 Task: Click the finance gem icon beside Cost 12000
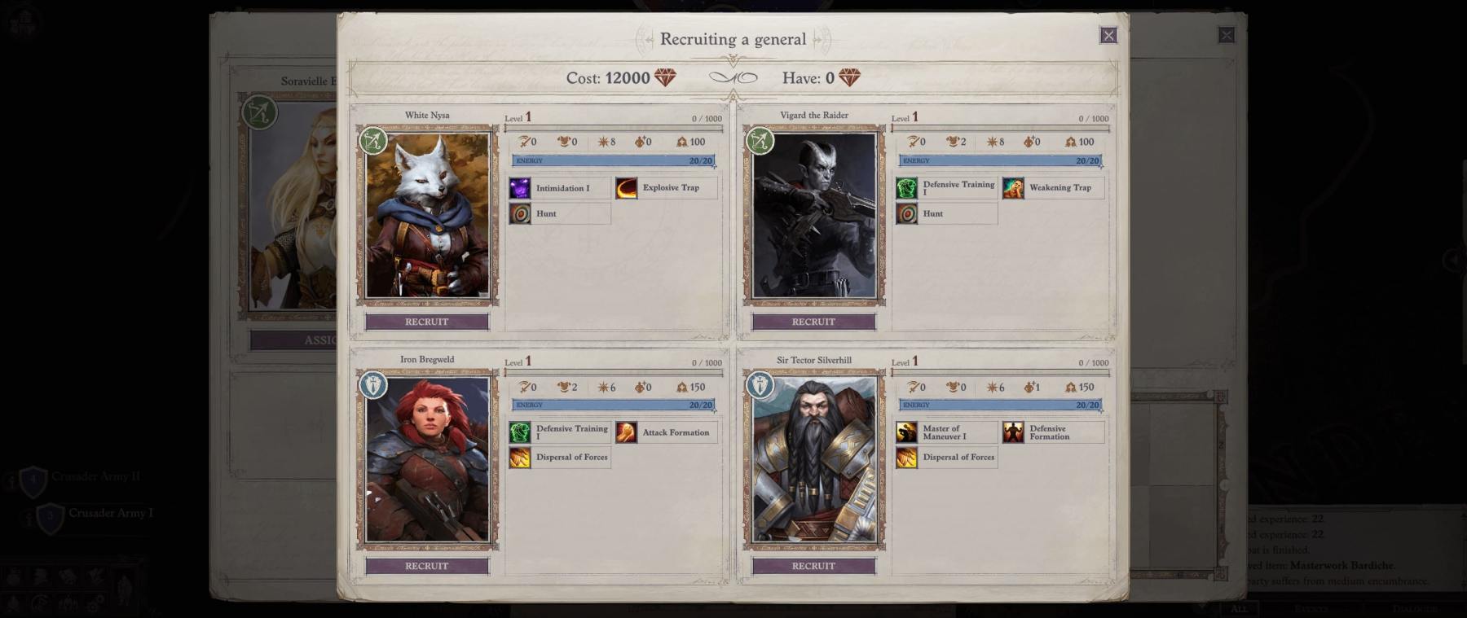[x=665, y=78]
